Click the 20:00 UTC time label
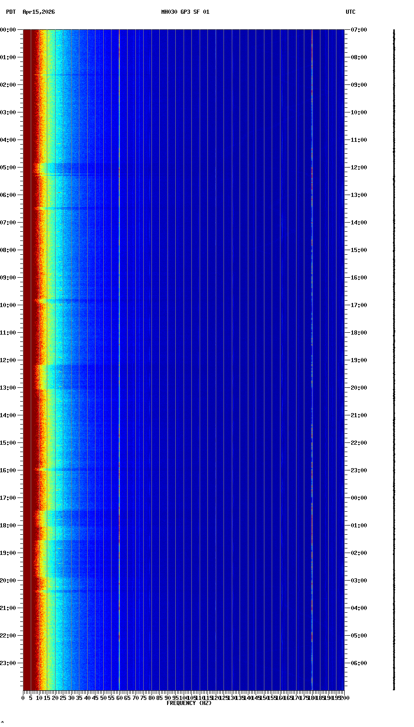This screenshot has width=414, height=727. pyautogui.click(x=359, y=388)
